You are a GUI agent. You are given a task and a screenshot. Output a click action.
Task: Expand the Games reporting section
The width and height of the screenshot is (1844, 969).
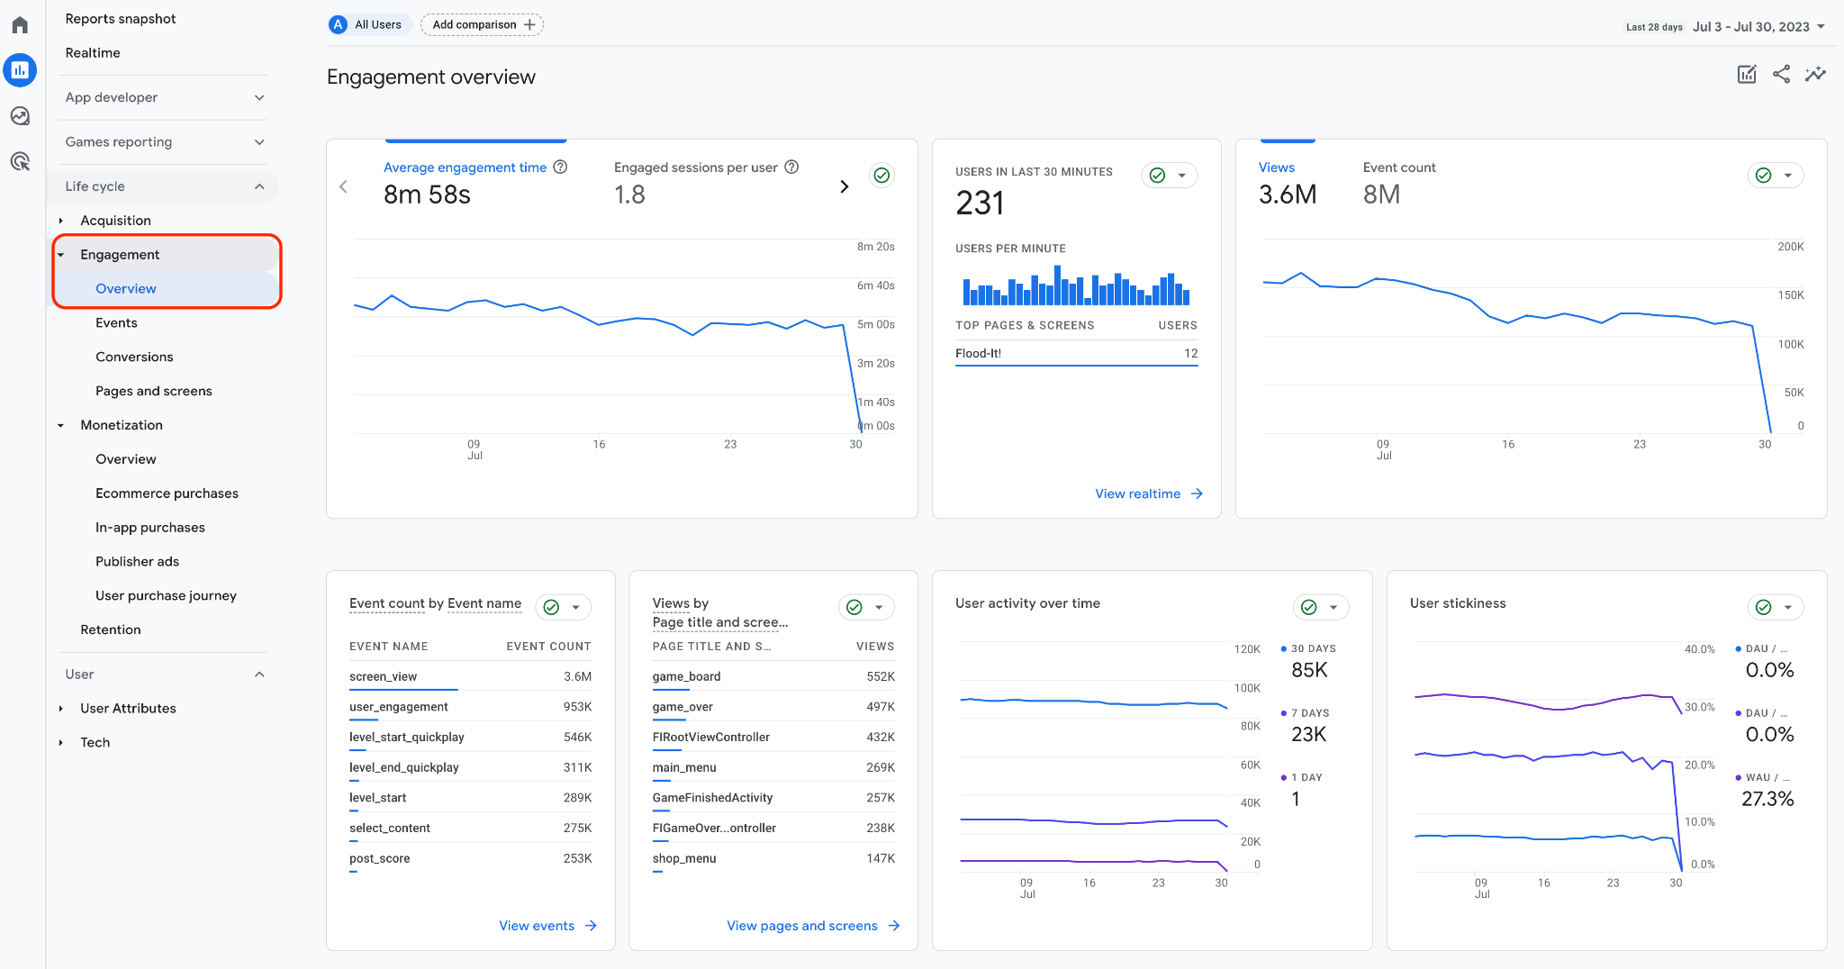163,142
